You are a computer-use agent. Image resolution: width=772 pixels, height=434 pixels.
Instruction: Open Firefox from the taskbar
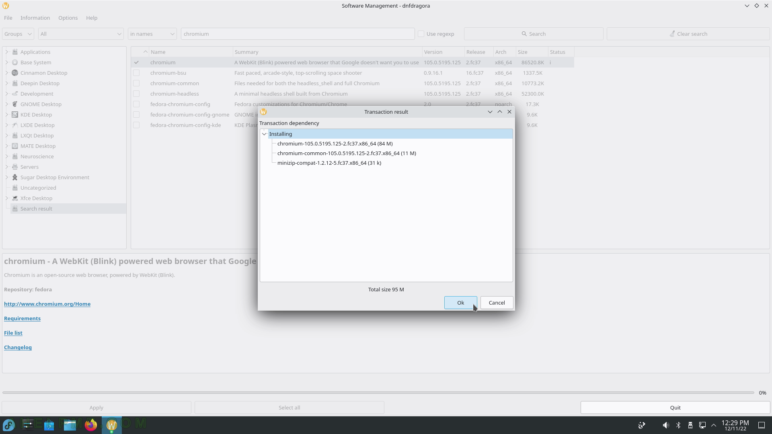coord(91,425)
